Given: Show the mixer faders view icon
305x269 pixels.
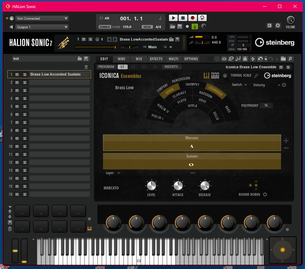Looking at the screenshot, I should pos(215,76).
